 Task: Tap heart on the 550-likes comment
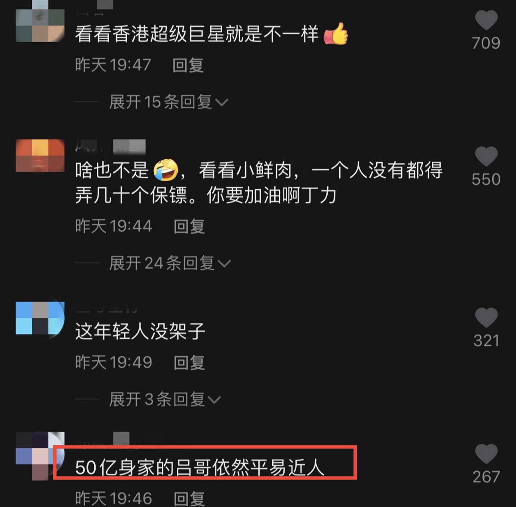click(486, 156)
